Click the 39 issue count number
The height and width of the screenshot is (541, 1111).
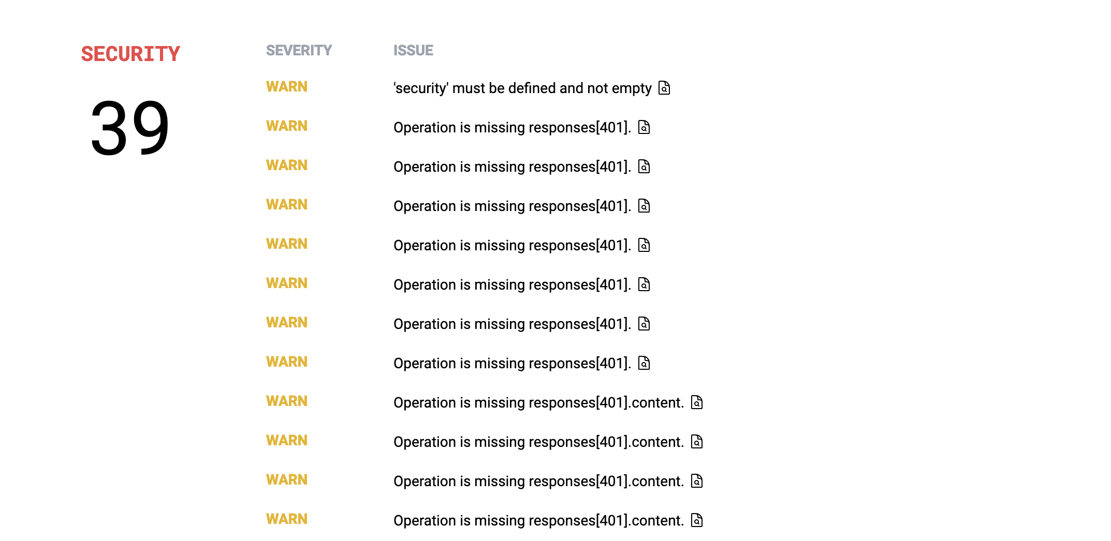point(130,128)
